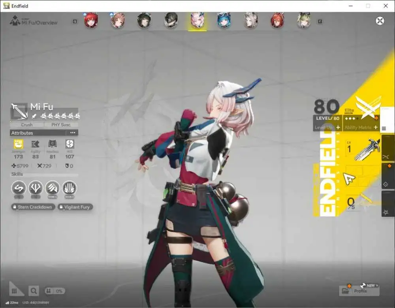Toggle the 0% pill button
This screenshot has width=395, height=308.
pyautogui.click(x=55, y=291)
